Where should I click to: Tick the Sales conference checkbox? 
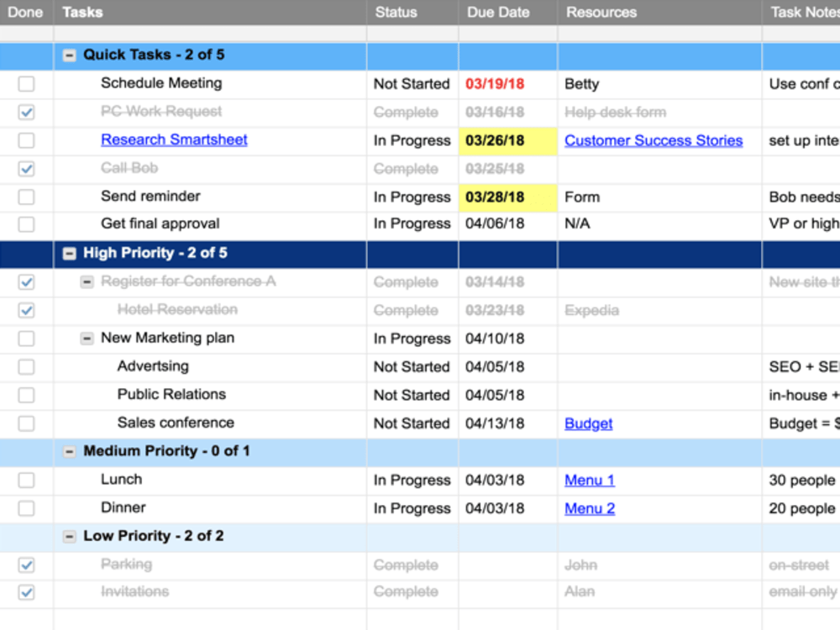coord(26,423)
